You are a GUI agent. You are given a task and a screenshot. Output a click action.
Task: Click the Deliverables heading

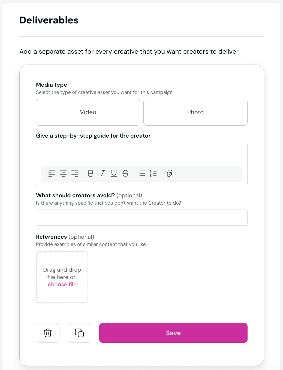[x=49, y=20]
